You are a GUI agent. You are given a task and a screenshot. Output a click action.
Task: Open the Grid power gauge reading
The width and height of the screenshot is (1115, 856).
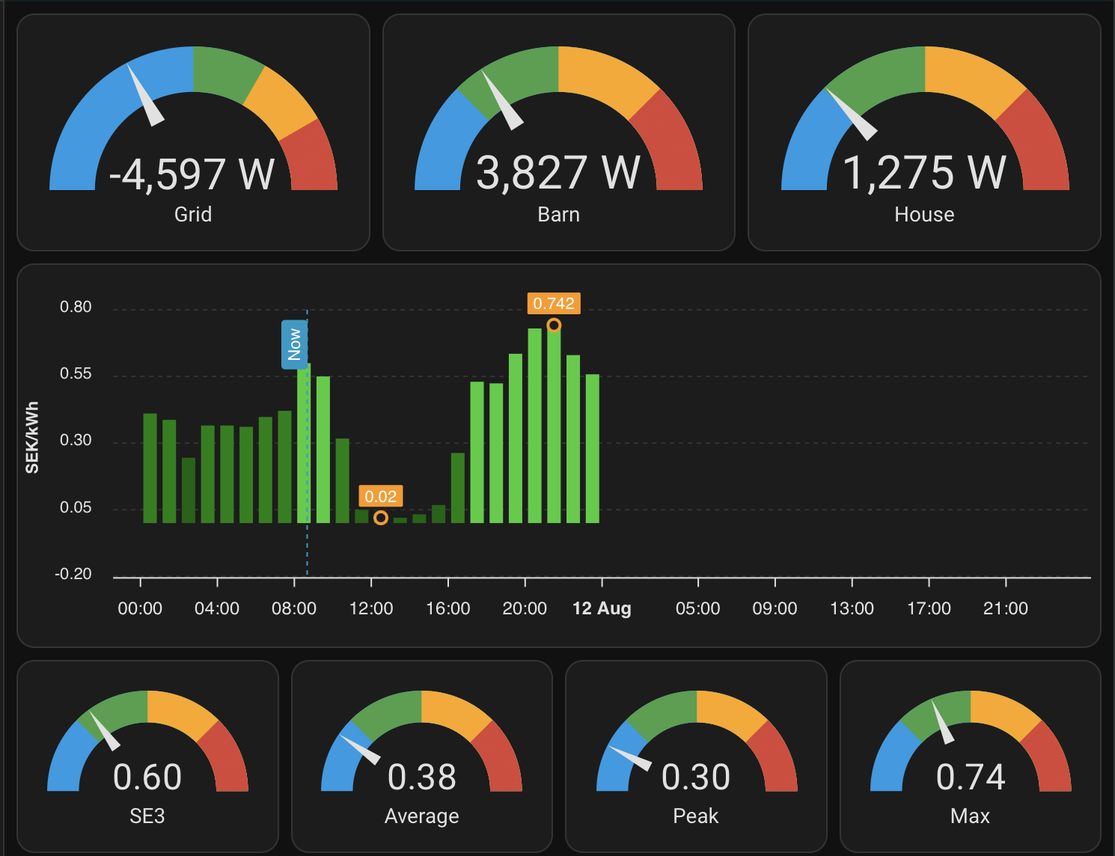192,174
